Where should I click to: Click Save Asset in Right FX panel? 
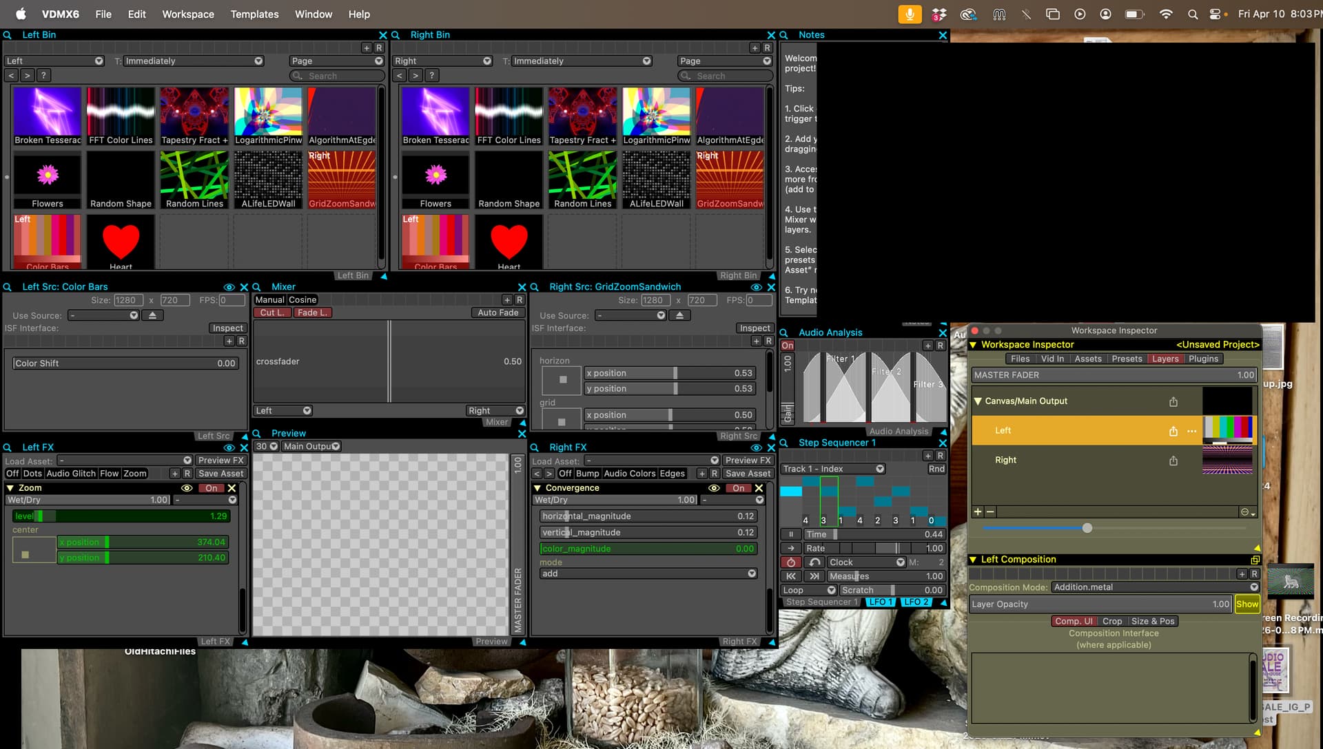tap(748, 474)
